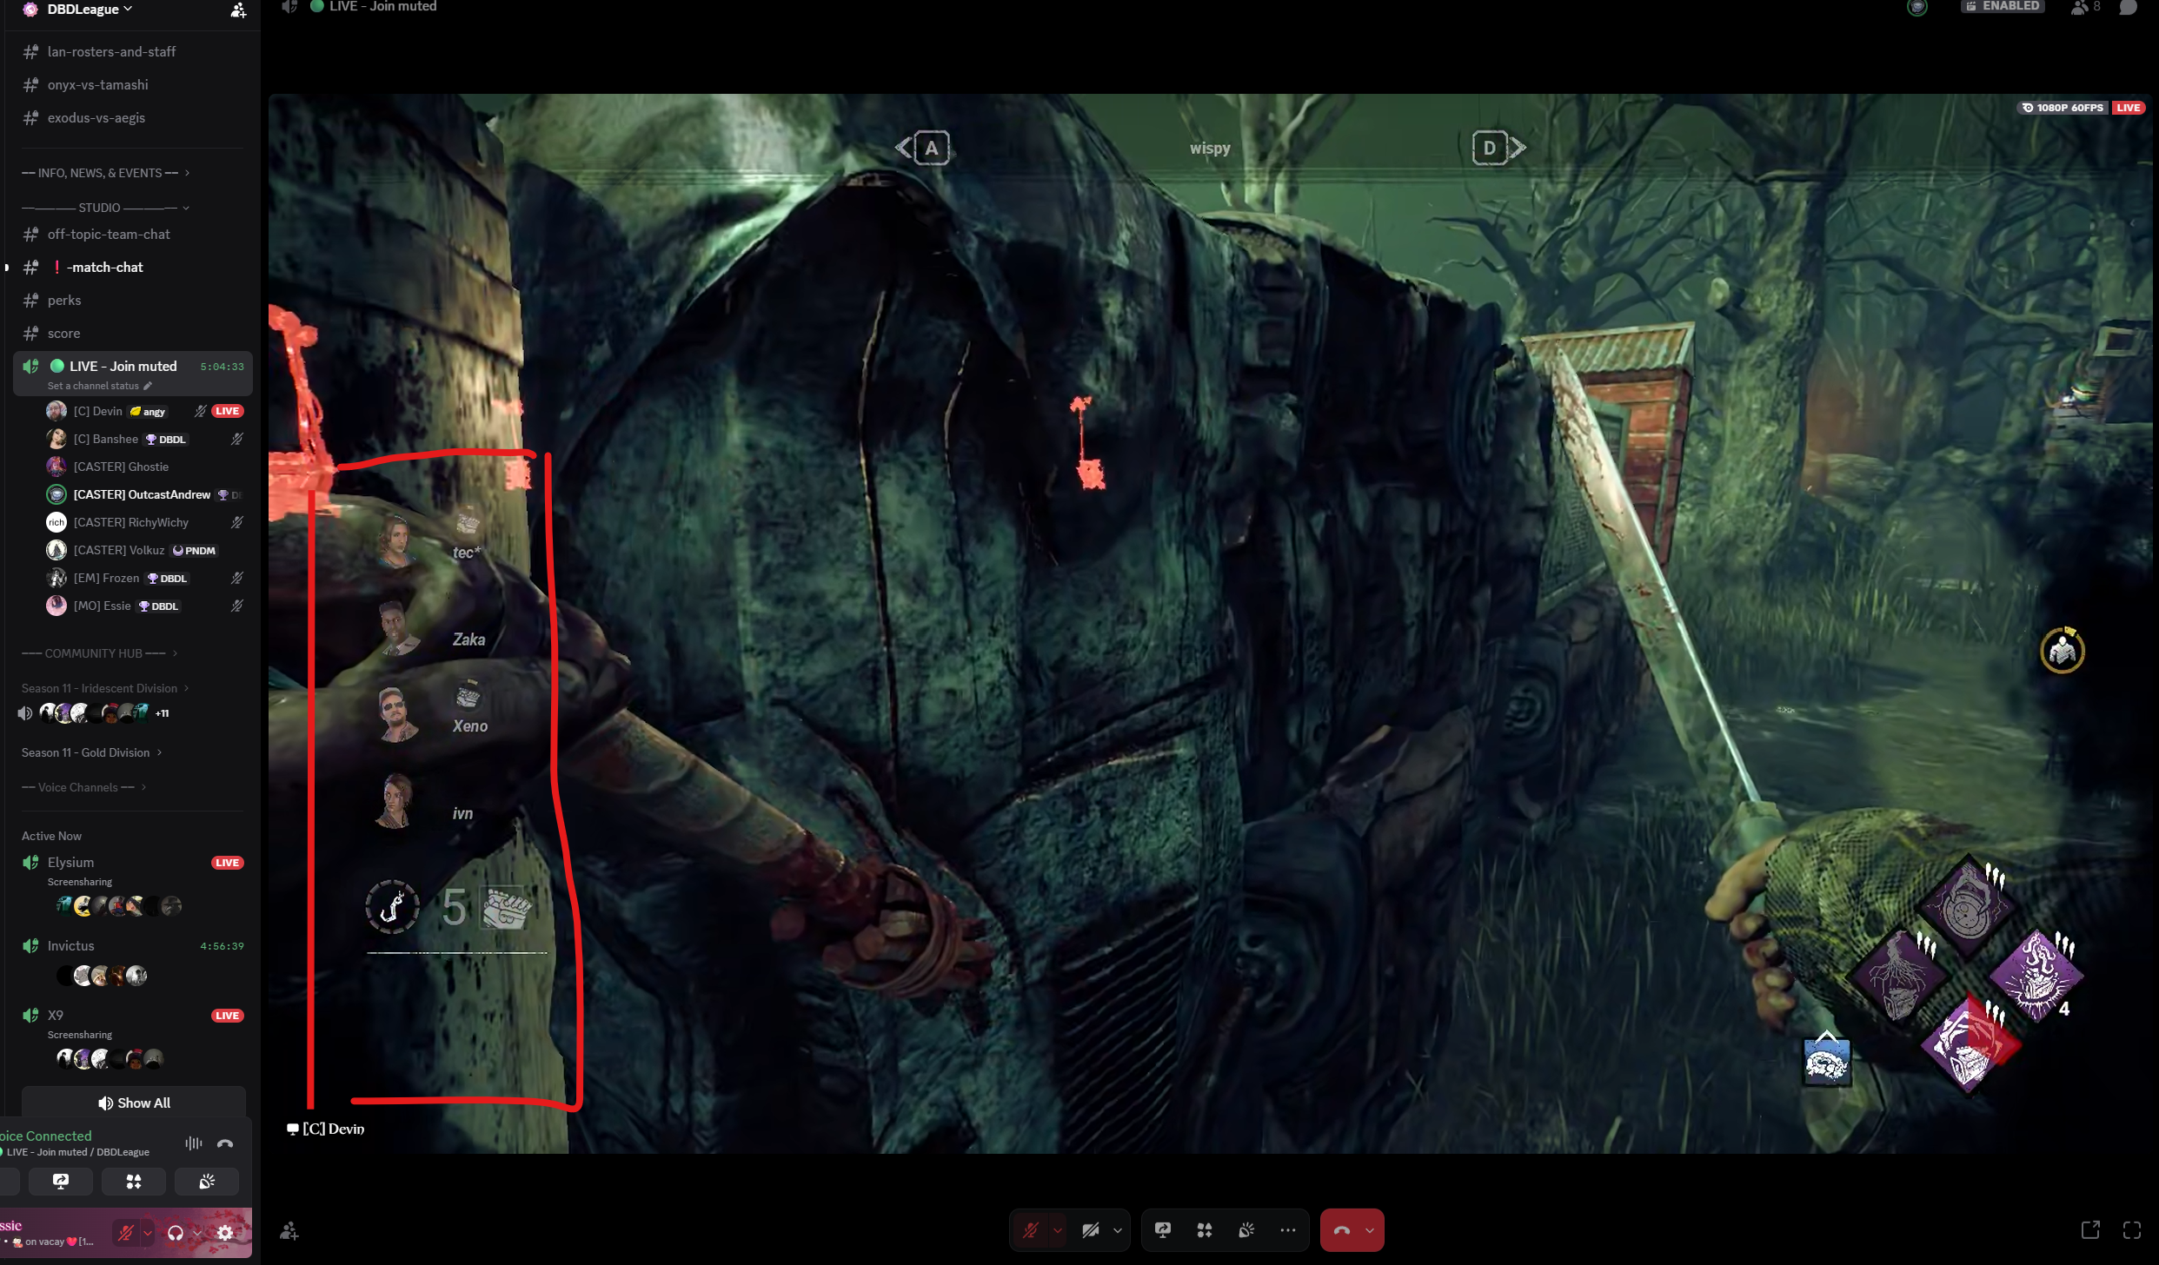Turn on camera in the call control bar
The width and height of the screenshot is (2159, 1265).
[x=1091, y=1230]
